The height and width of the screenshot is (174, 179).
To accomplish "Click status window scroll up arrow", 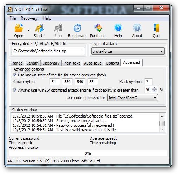I will 162,116.
